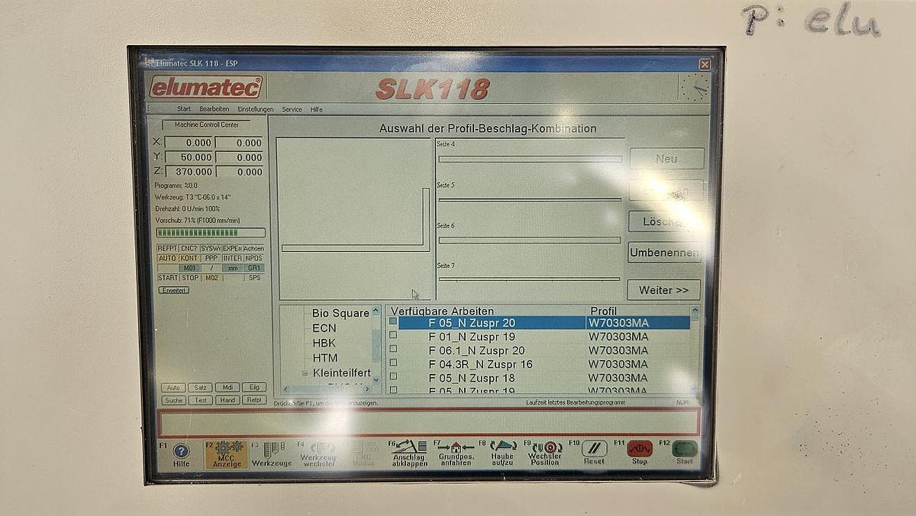Click the Hand mode button
Screen dimensions: 916x516
click(x=227, y=400)
